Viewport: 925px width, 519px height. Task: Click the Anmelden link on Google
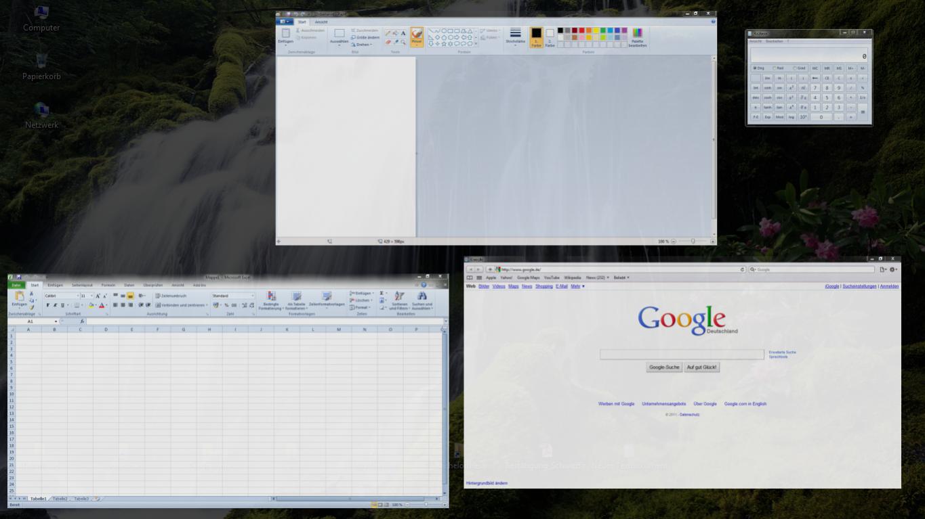889,286
